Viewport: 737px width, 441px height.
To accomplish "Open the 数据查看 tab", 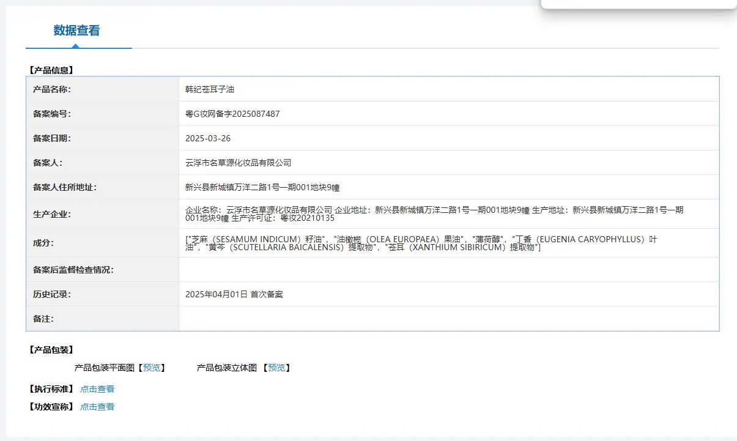I will click(x=76, y=31).
